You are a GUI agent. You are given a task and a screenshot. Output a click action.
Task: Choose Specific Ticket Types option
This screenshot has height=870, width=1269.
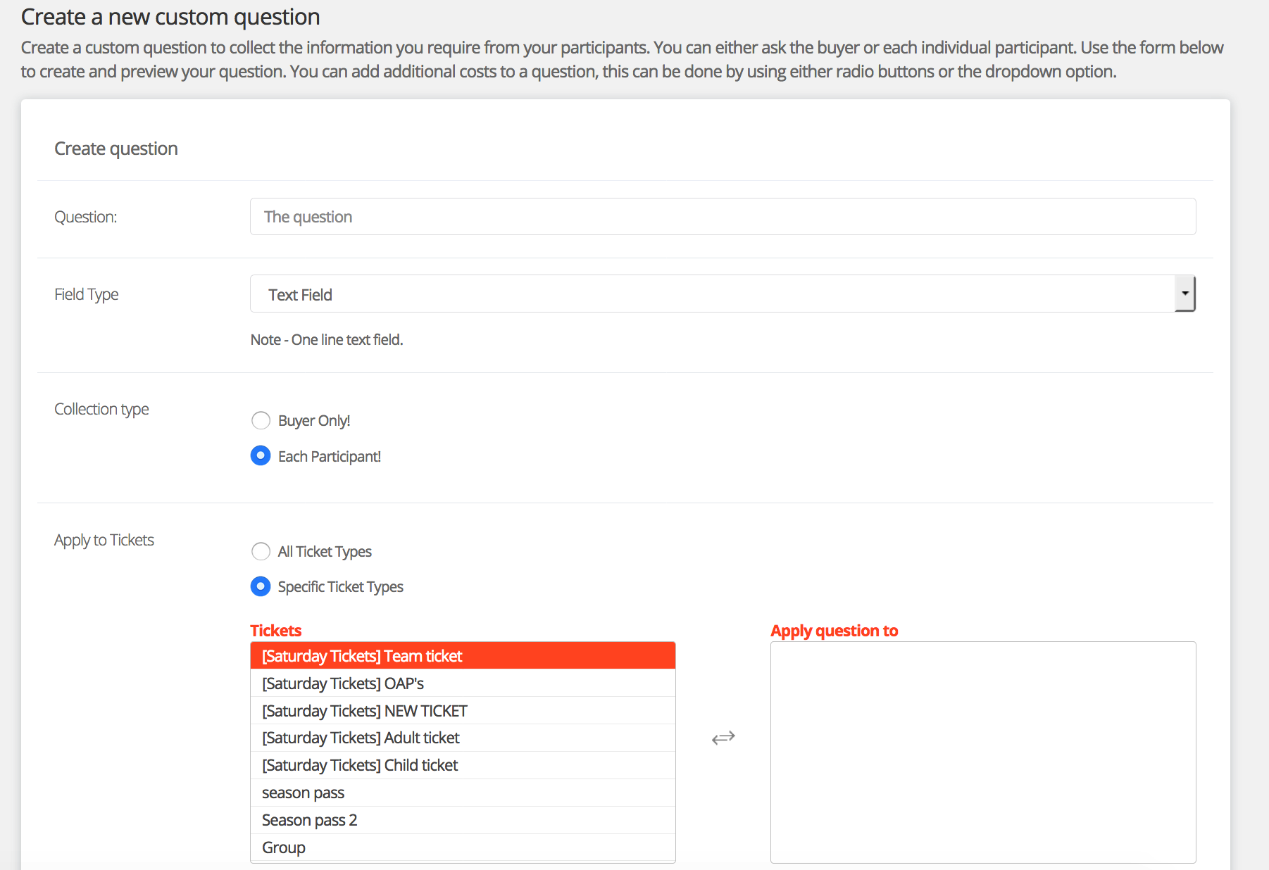(261, 586)
